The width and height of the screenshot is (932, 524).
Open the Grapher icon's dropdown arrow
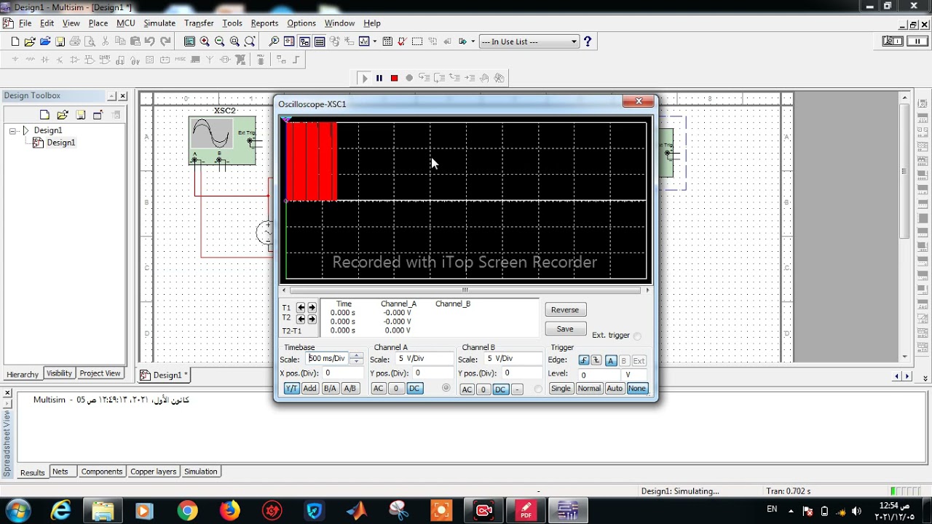pyautogui.click(x=374, y=41)
